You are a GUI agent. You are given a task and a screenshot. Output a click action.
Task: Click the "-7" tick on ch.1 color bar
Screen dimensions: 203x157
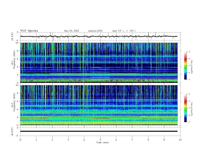189,80
